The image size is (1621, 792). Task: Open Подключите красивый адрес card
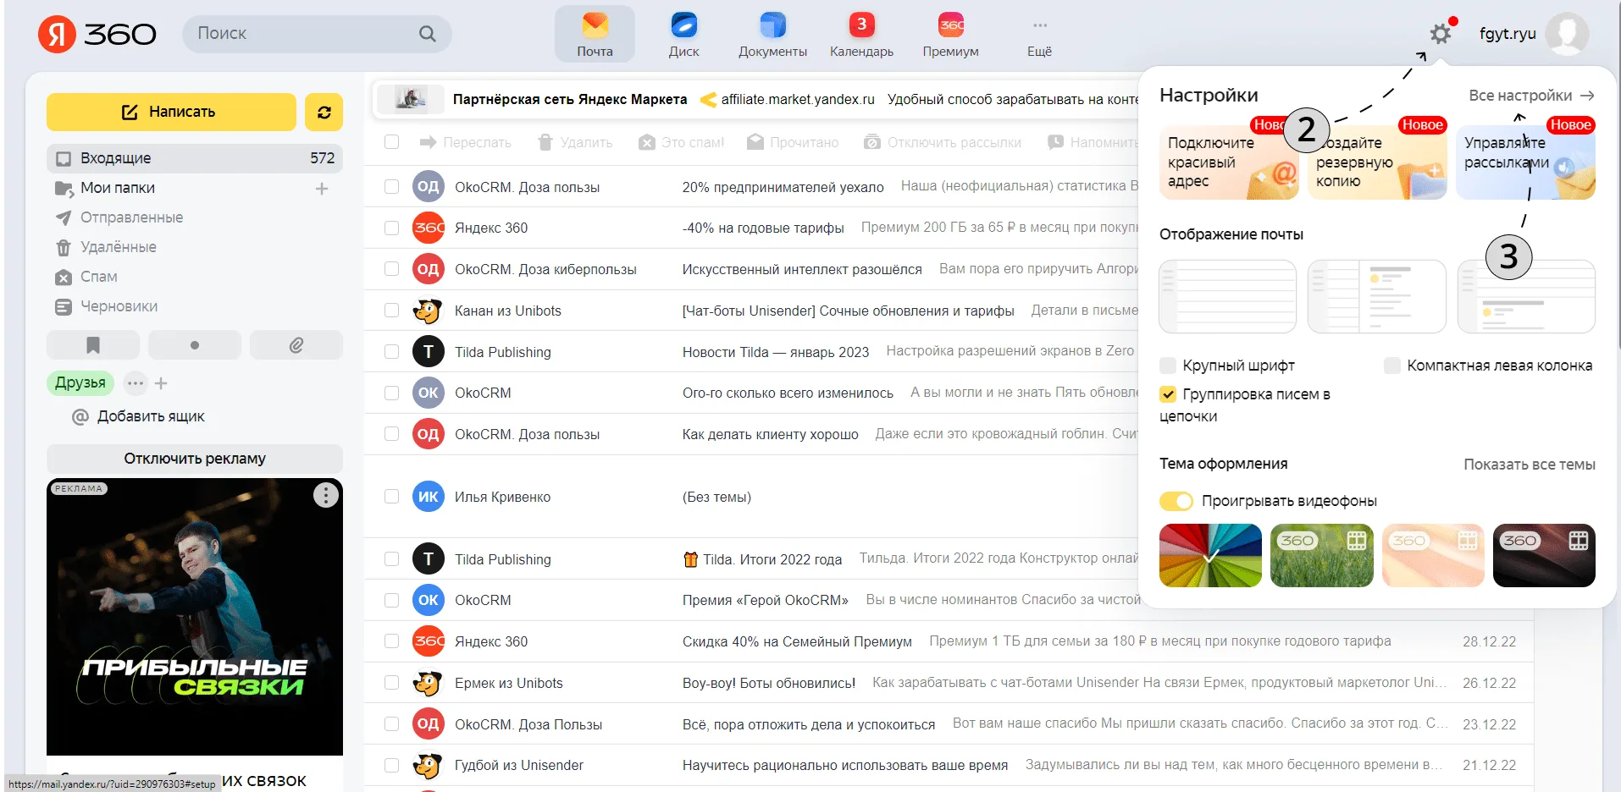pyautogui.click(x=1229, y=162)
